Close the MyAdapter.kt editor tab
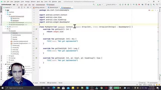The image size is (161, 90). point(72,7)
